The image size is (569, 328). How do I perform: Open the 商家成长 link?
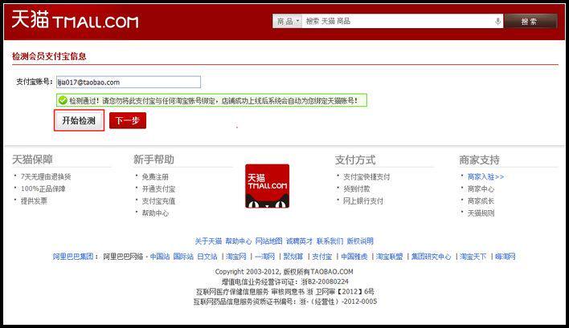[481, 201]
